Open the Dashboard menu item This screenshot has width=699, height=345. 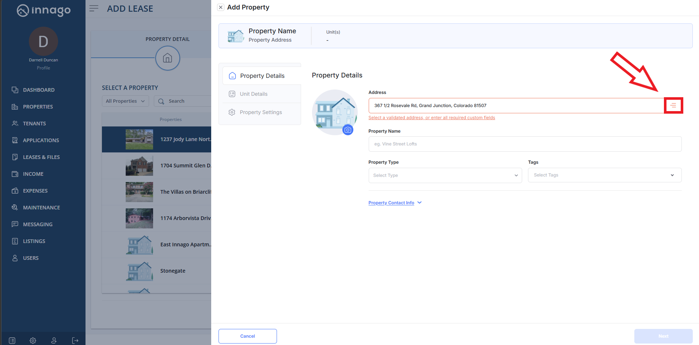(38, 90)
